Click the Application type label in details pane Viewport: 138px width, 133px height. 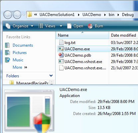[x=69, y=96]
